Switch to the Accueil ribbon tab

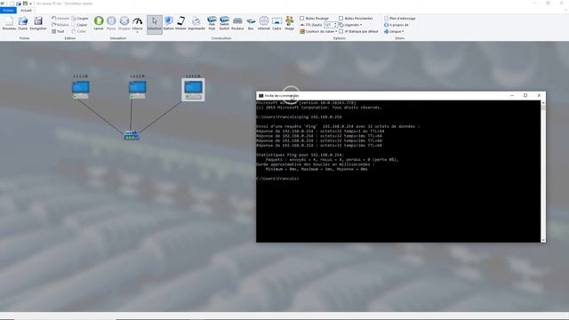tap(26, 11)
